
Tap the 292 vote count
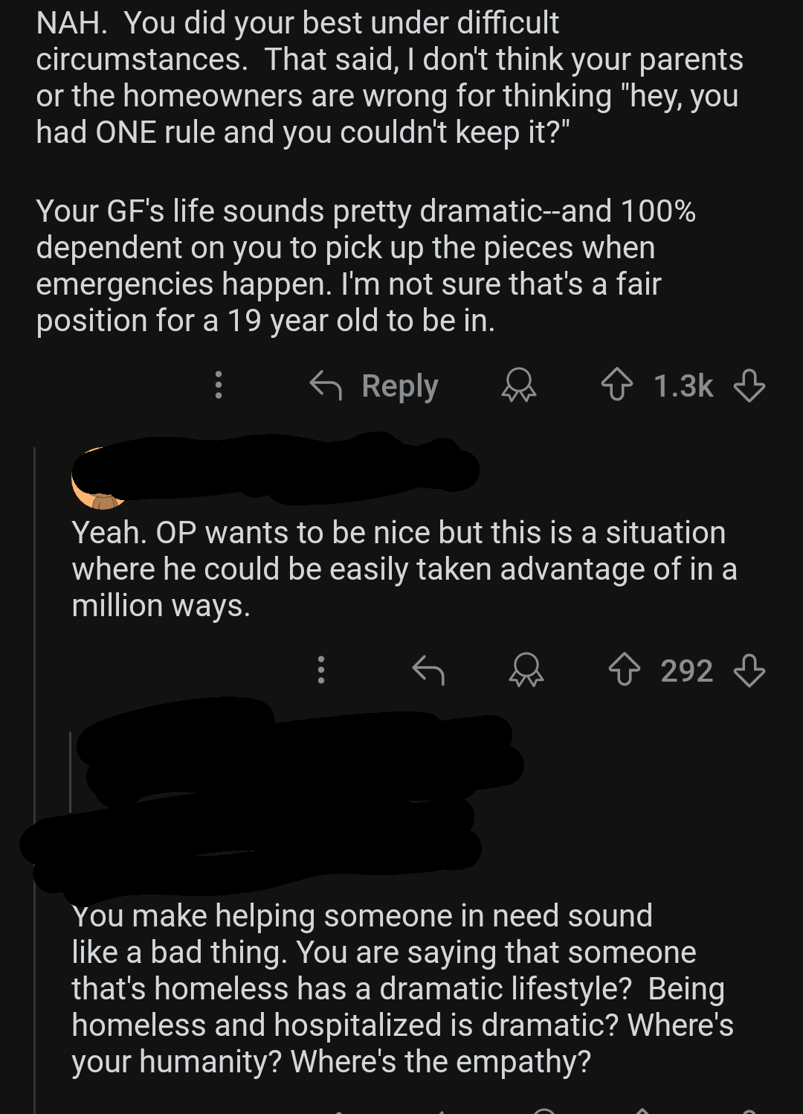pos(686,670)
